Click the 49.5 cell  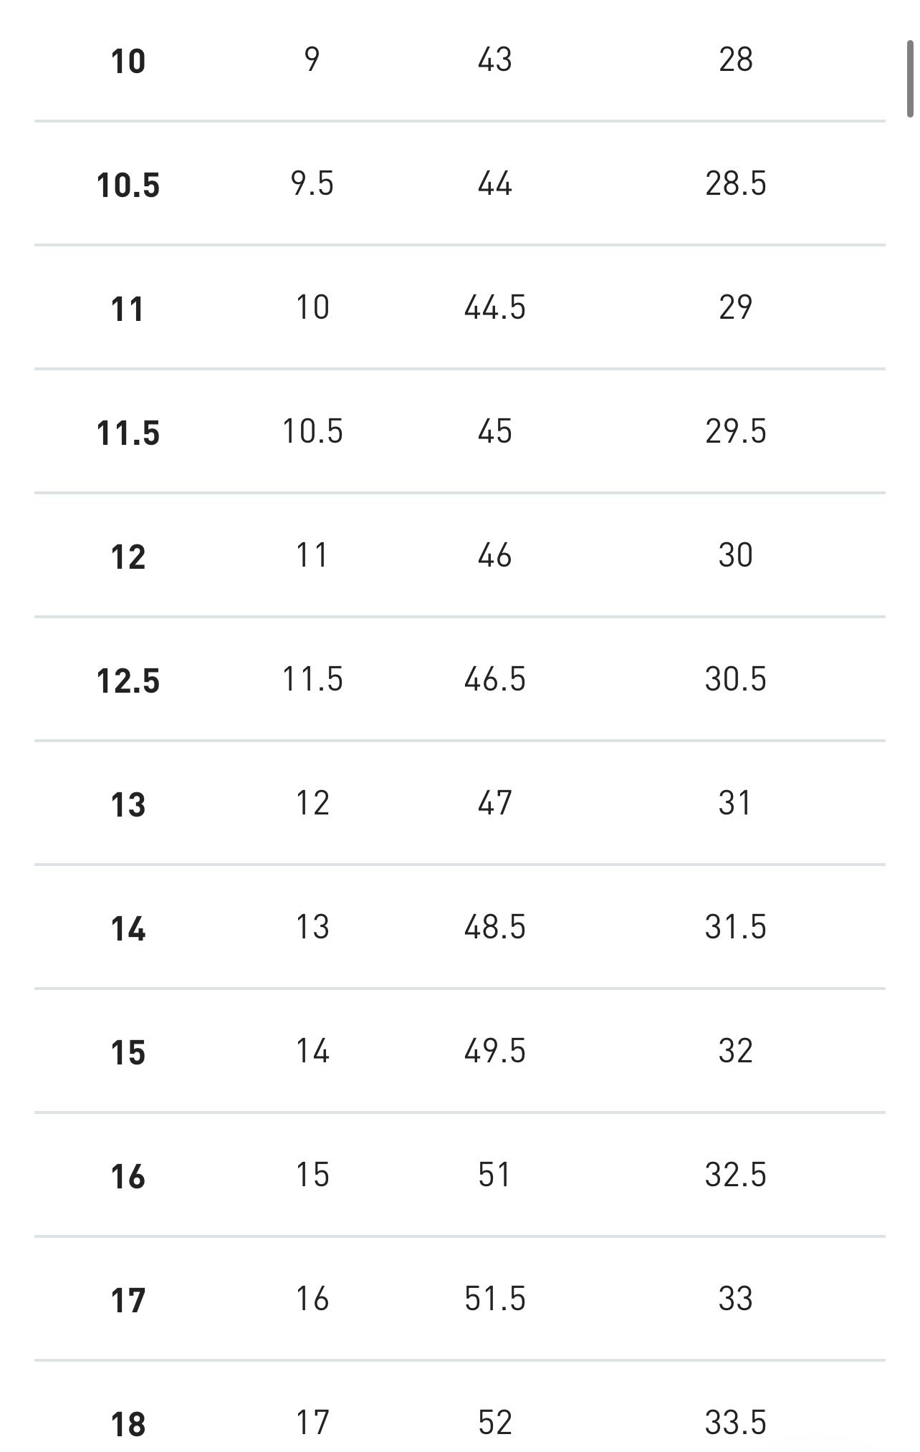click(x=495, y=1051)
